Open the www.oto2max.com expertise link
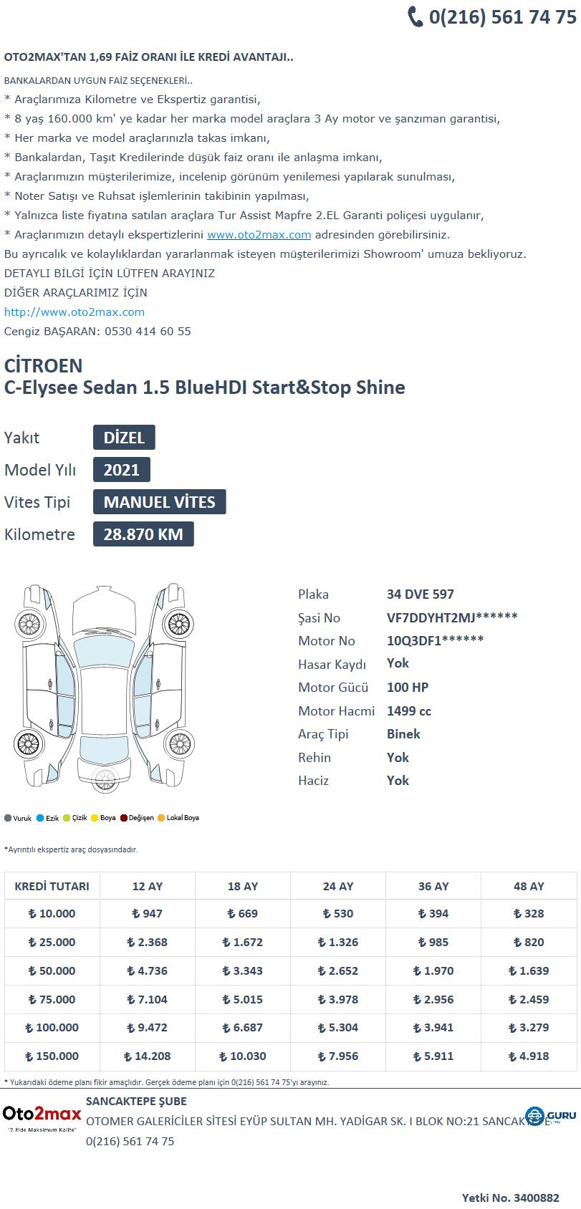581x1209 pixels. [259, 235]
